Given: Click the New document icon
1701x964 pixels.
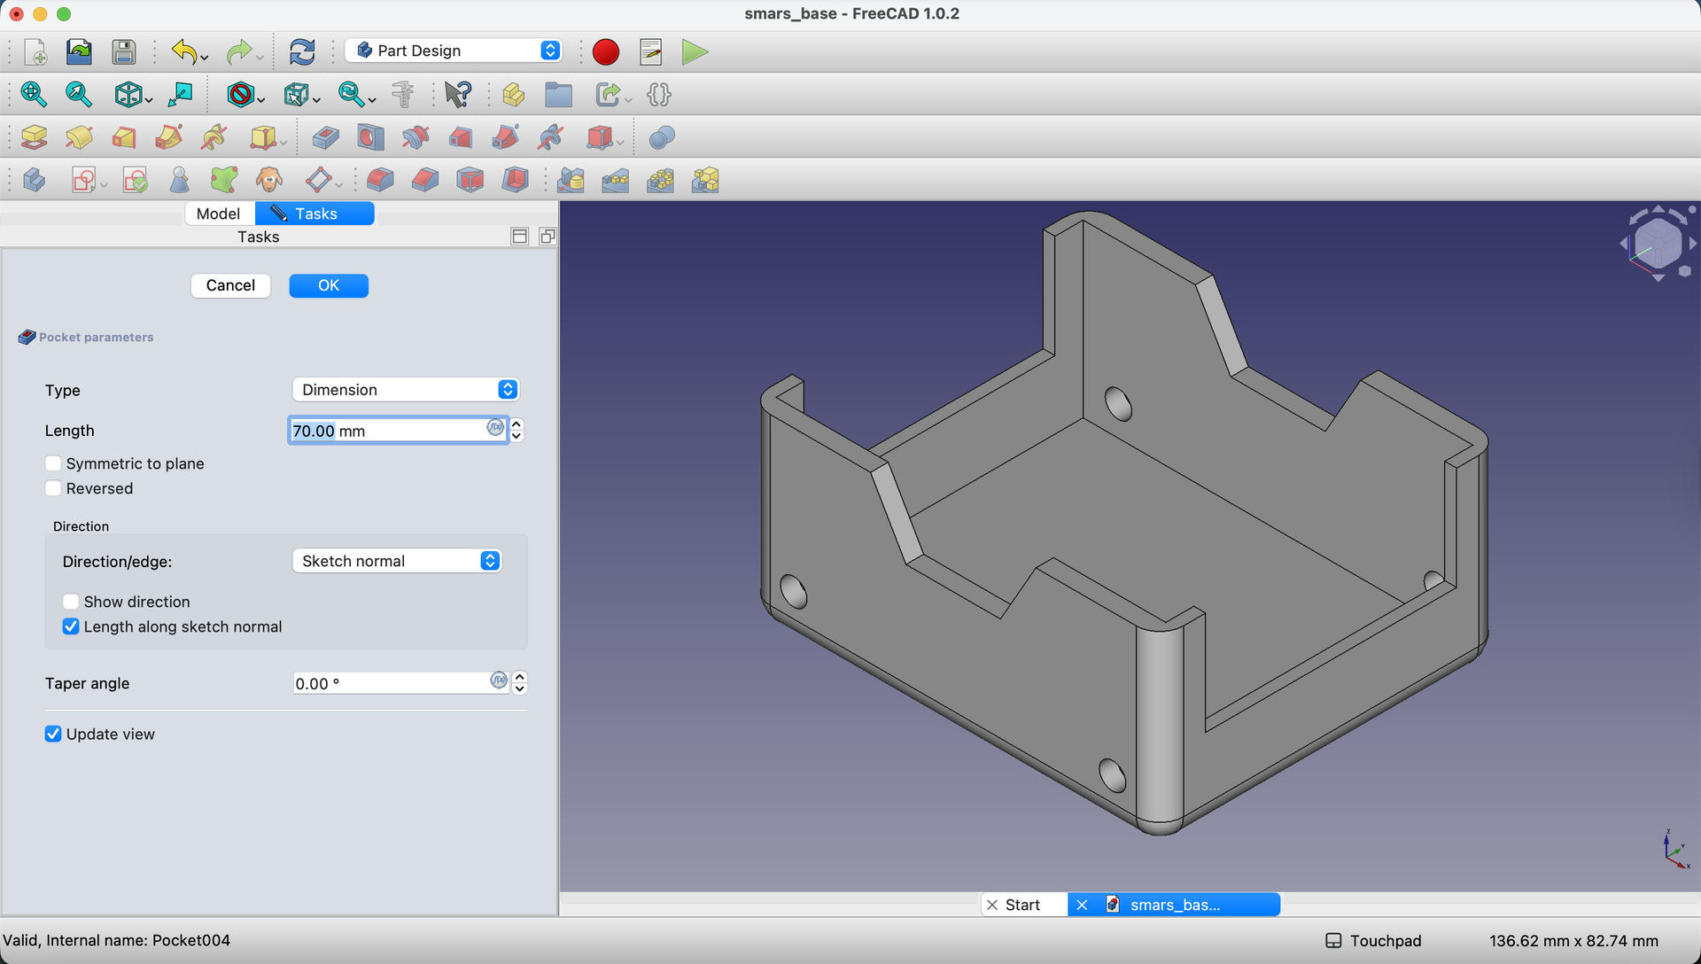Looking at the screenshot, I should (35, 51).
